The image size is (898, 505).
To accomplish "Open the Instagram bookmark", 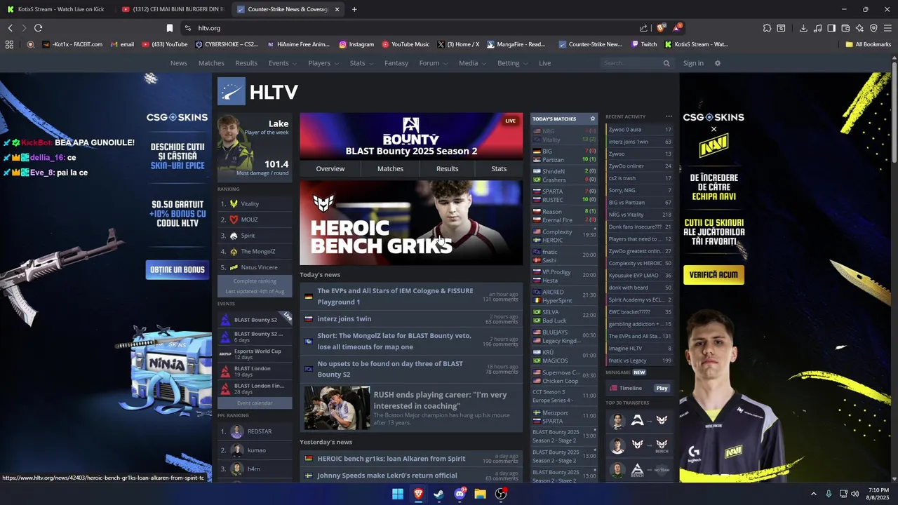I will (x=356, y=44).
